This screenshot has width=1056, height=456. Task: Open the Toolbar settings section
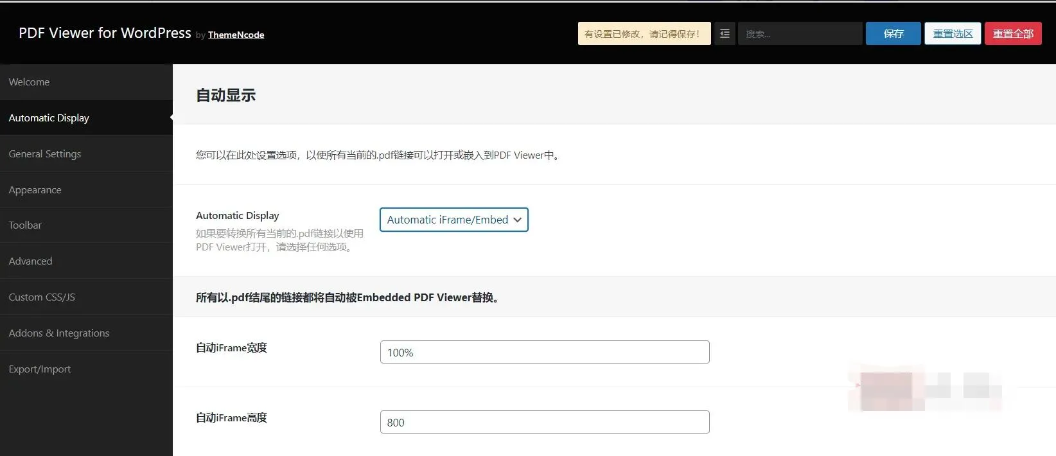[86, 225]
